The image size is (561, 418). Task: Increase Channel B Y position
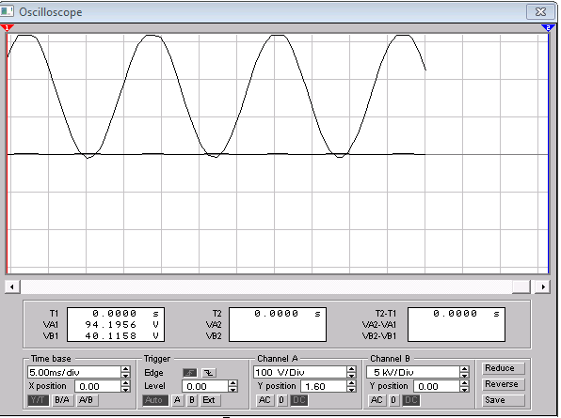tap(464, 383)
